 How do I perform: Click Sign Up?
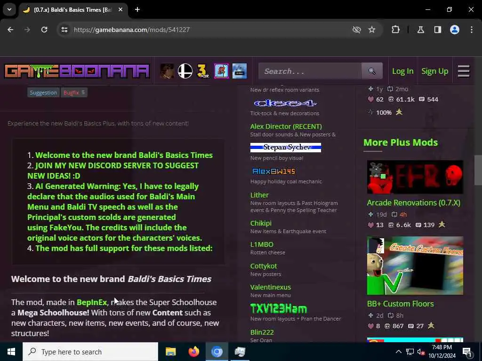click(434, 71)
